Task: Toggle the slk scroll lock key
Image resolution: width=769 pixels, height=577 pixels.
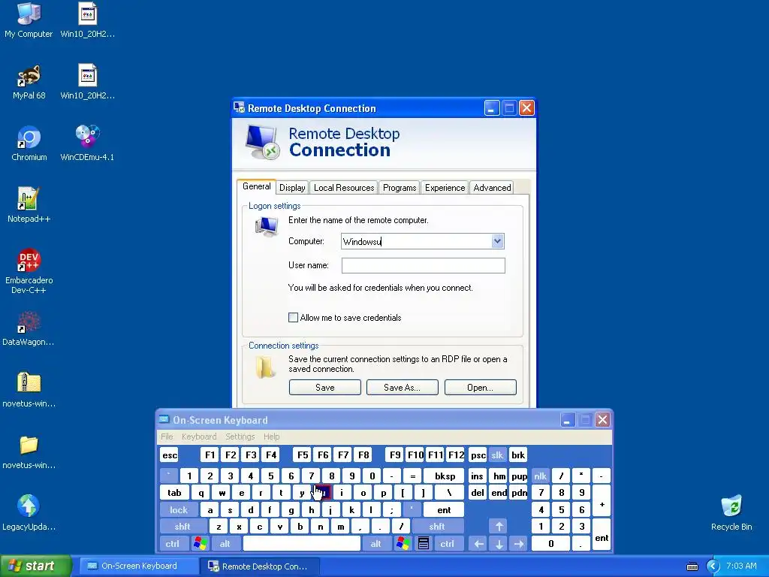Action: 497,455
